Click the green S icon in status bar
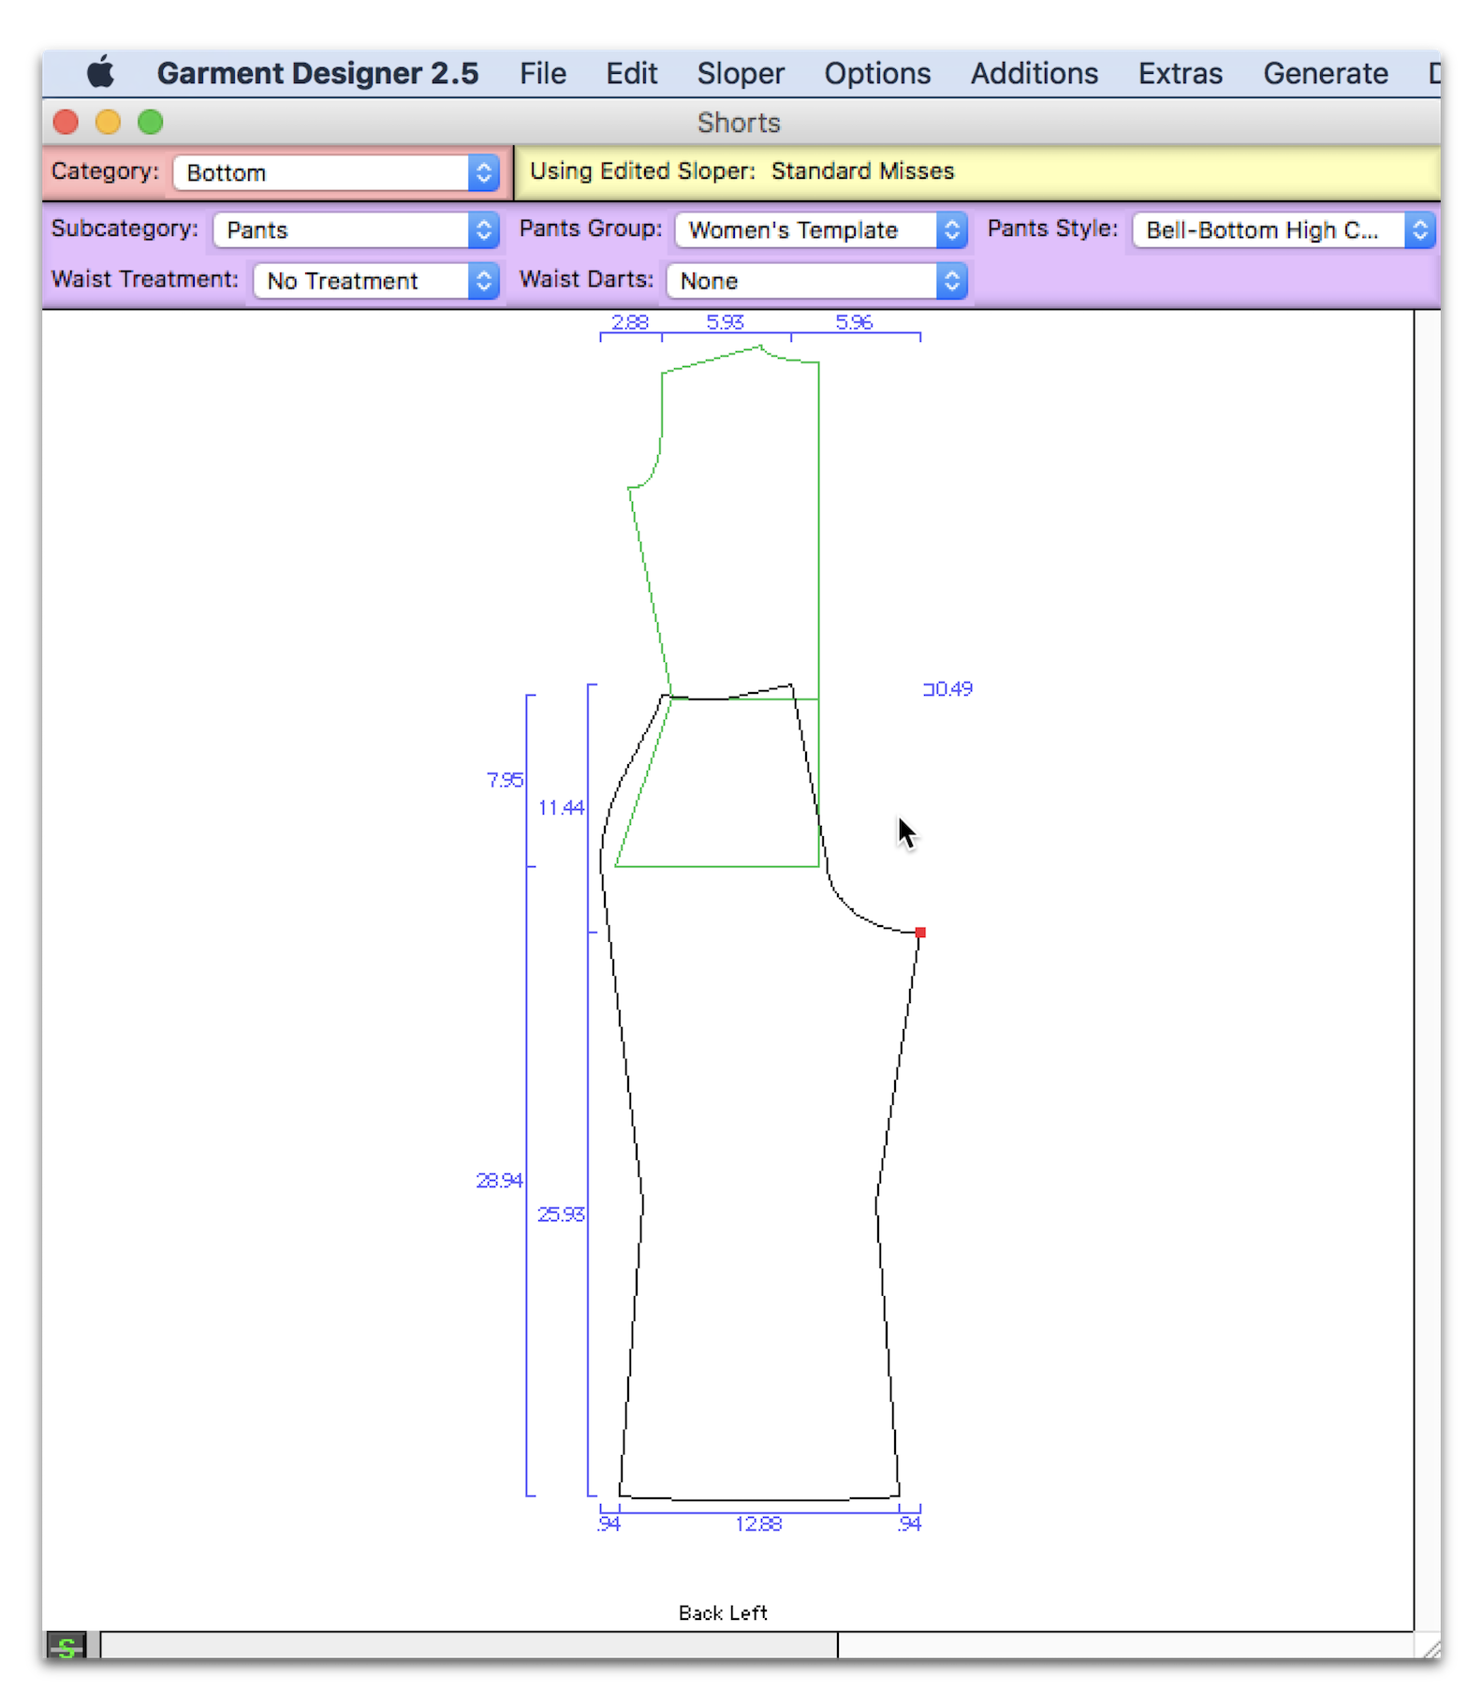The image size is (1483, 1707). (x=66, y=1646)
